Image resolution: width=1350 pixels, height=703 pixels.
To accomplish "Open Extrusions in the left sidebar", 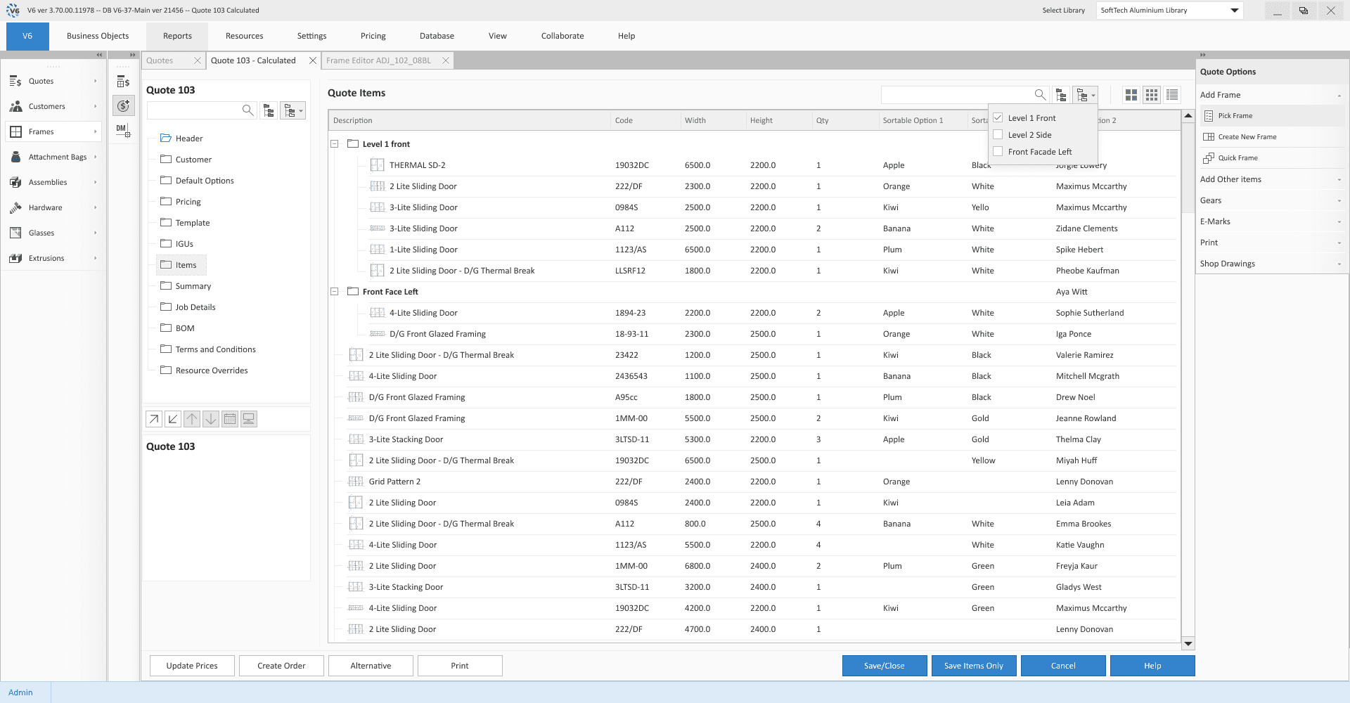I will click(53, 258).
